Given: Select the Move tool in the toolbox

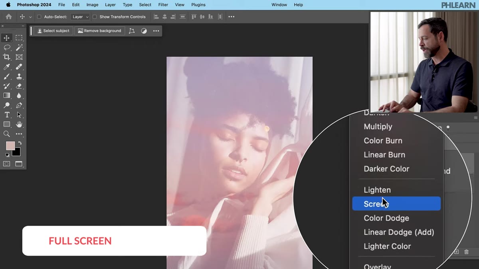Looking at the screenshot, I should click(x=7, y=38).
